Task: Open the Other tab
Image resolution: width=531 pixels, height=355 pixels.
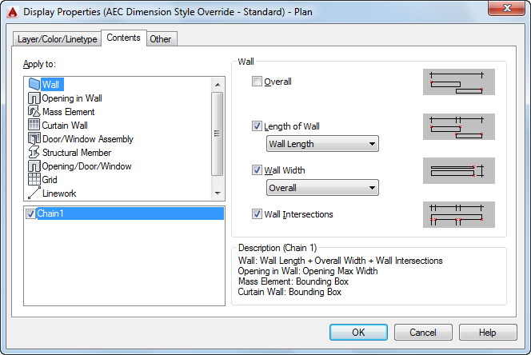Action: (161, 39)
